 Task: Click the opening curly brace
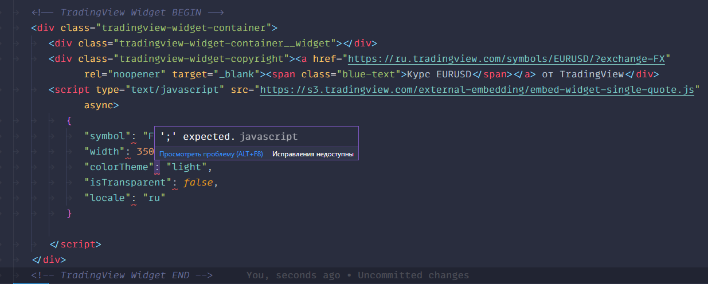pos(69,120)
